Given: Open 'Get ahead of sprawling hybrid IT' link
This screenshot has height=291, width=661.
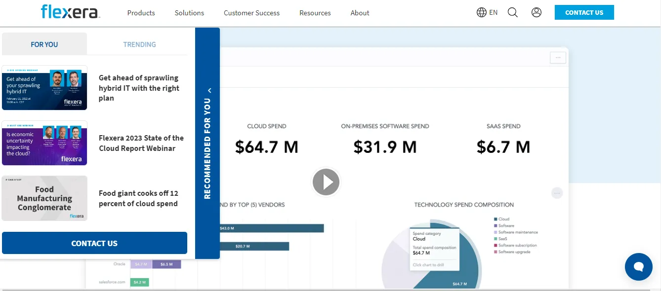Looking at the screenshot, I should pyautogui.click(x=139, y=88).
